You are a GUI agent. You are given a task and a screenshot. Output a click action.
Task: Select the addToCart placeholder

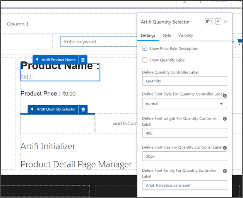coord(125,123)
